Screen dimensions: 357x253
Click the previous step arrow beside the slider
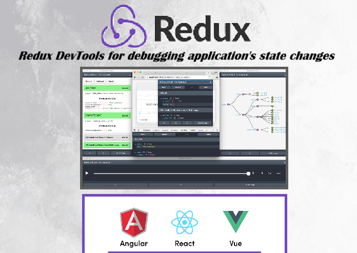[x=253, y=173]
